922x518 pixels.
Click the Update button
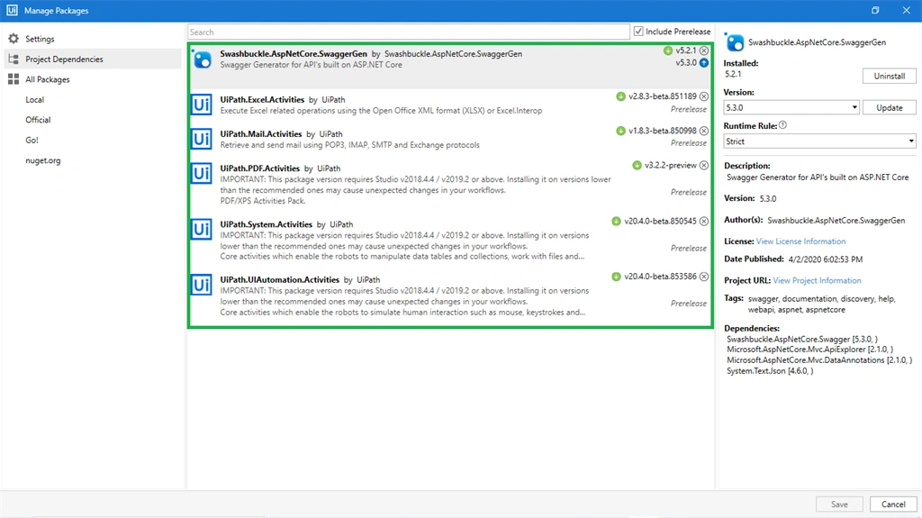pyautogui.click(x=889, y=108)
